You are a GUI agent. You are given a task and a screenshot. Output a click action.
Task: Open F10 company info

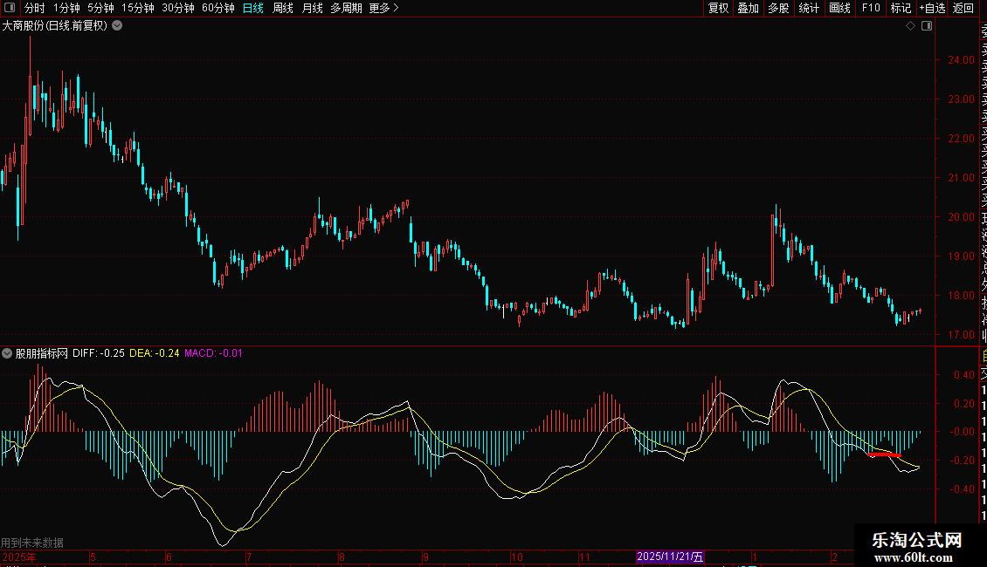[x=871, y=8]
